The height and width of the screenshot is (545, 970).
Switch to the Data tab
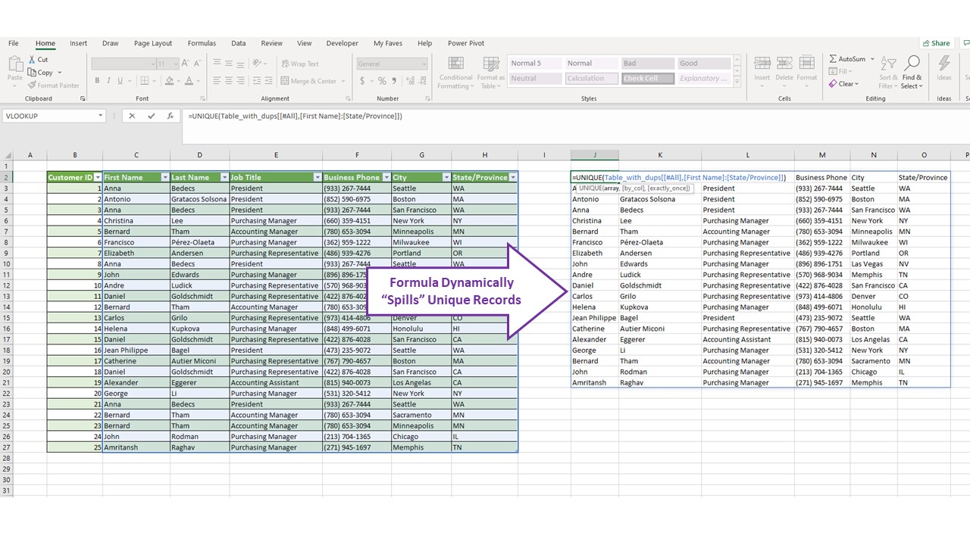tap(239, 43)
